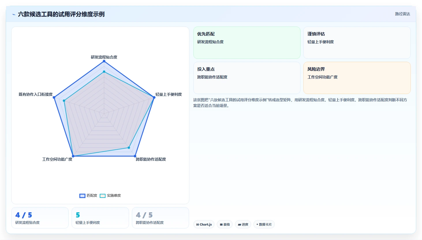
Task: Click the 4 / 5 跨职能协作适配度 stat card
Action: click(160, 218)
